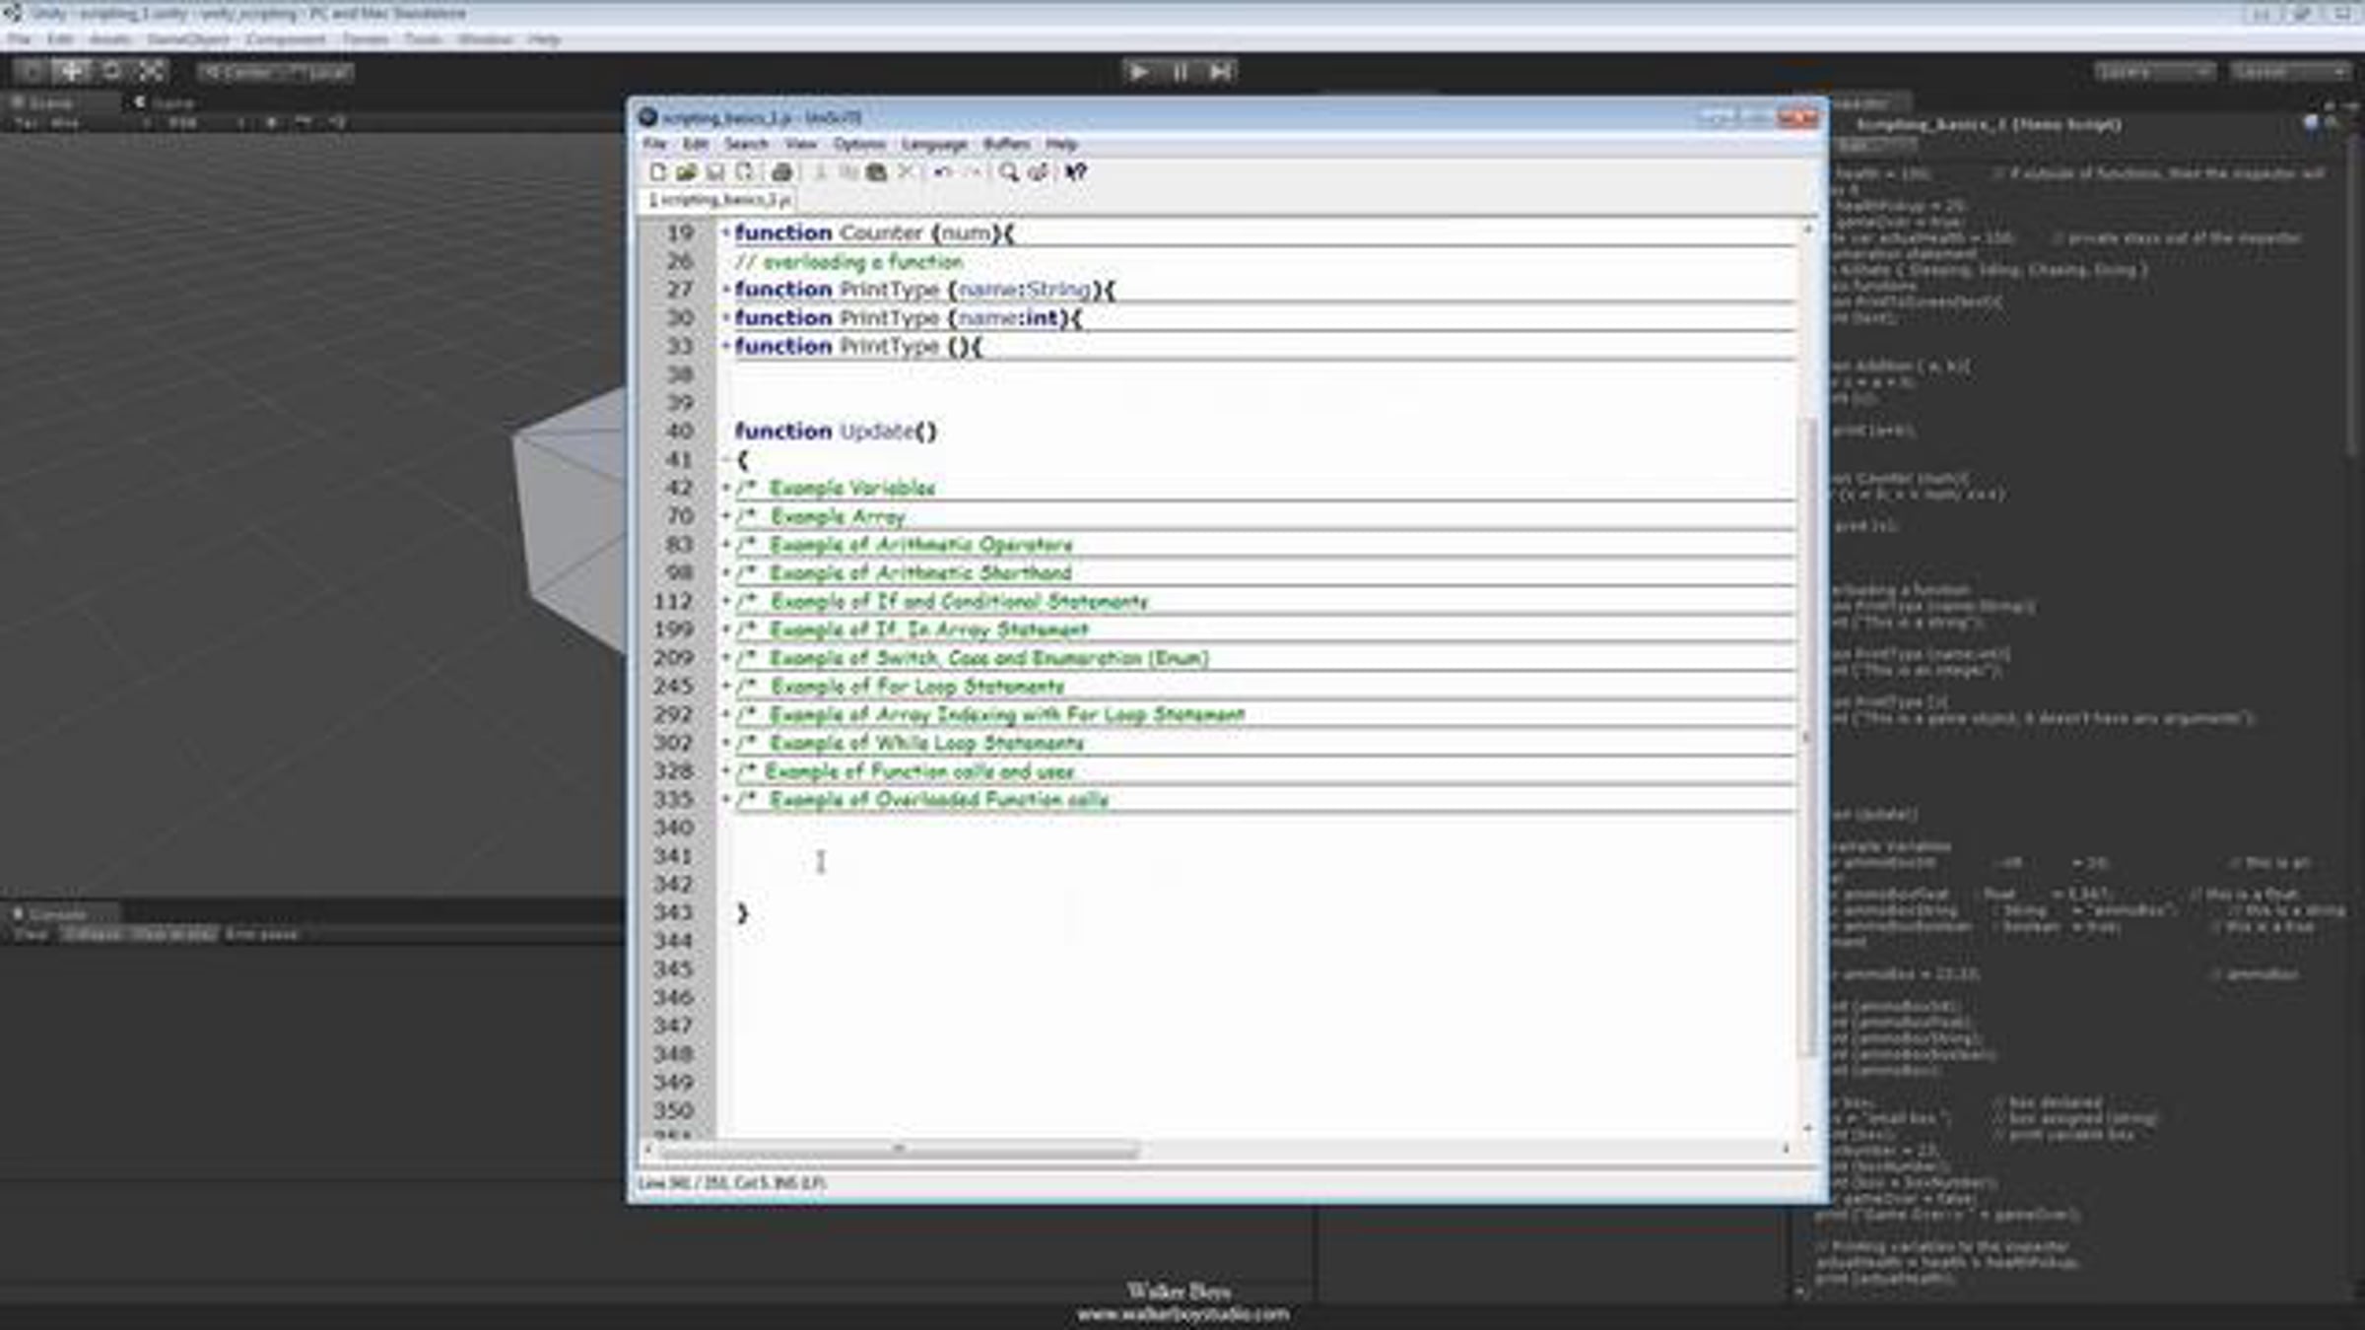Toggle Collapse in the Unity Console
2365x1330 pixels.
click(93, 934)
